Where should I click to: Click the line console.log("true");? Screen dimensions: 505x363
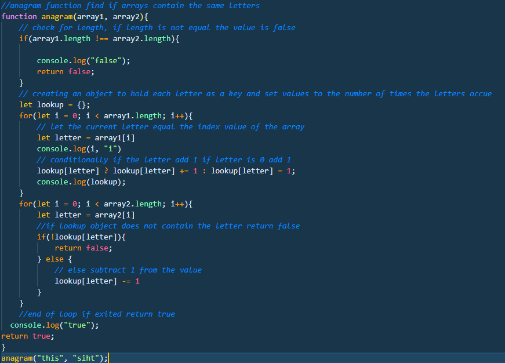[x=55, y=325]
